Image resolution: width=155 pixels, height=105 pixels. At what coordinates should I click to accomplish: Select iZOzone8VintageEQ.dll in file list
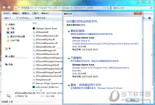click(47, 65)
